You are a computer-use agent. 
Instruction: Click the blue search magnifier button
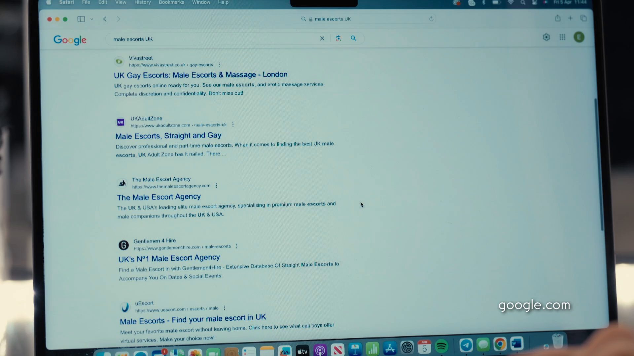pos(353,38)
